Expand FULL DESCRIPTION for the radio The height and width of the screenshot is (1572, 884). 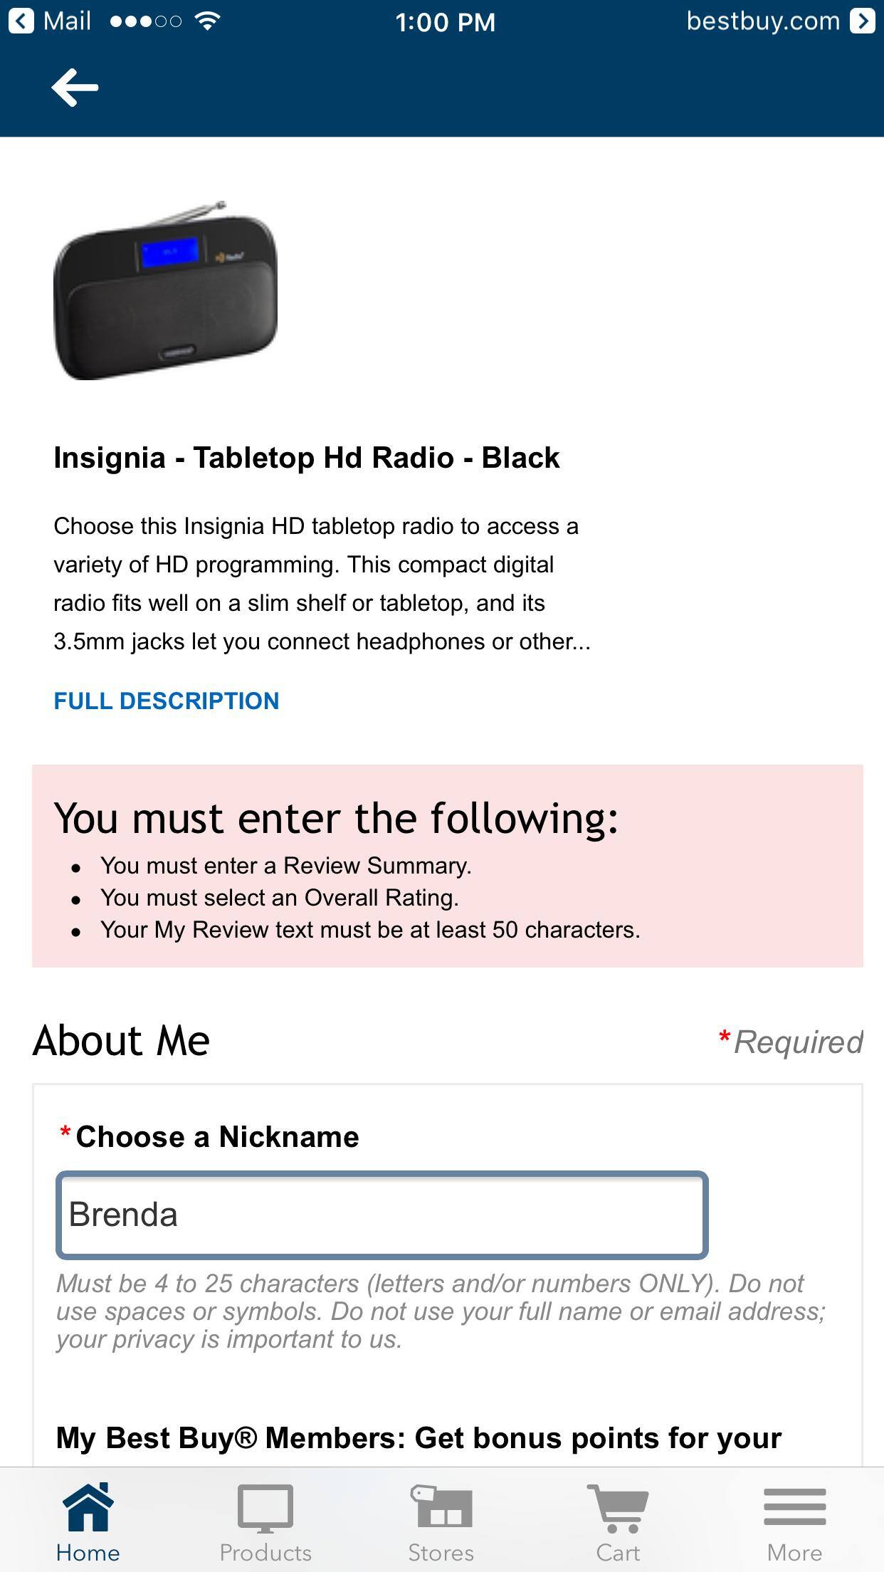tap(167, 701)
